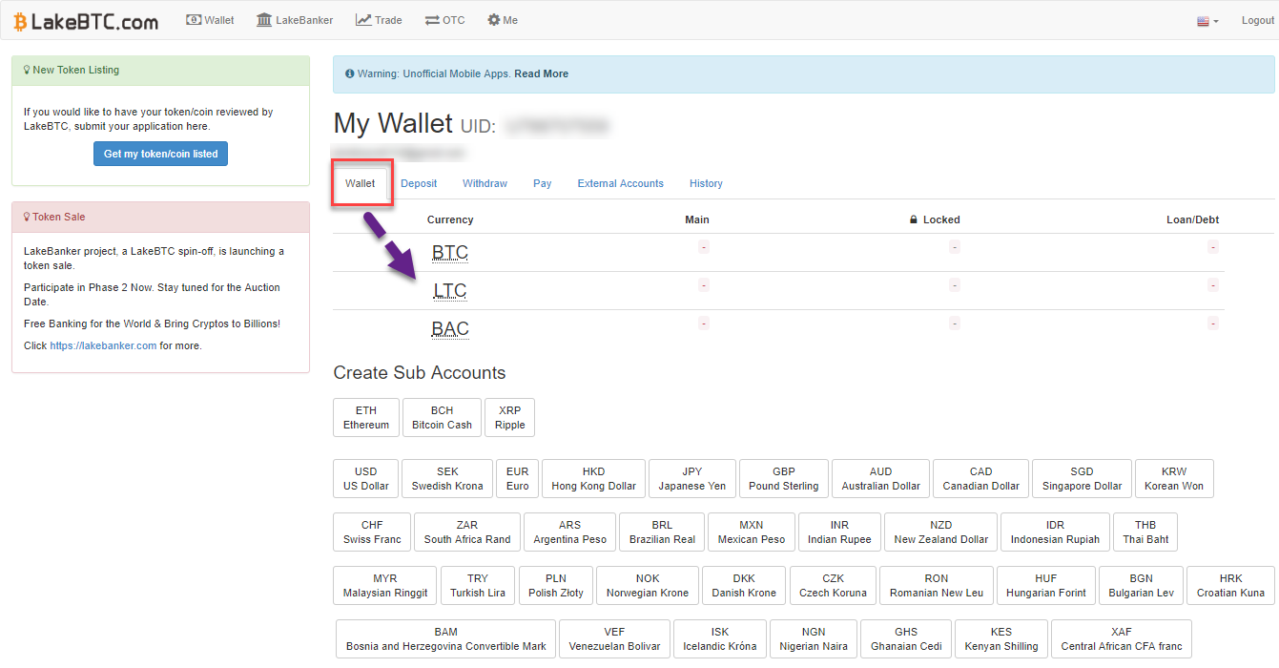Create an AUD Australian Dollar sub account
The image size is (1279, 668).
[881, 479]
